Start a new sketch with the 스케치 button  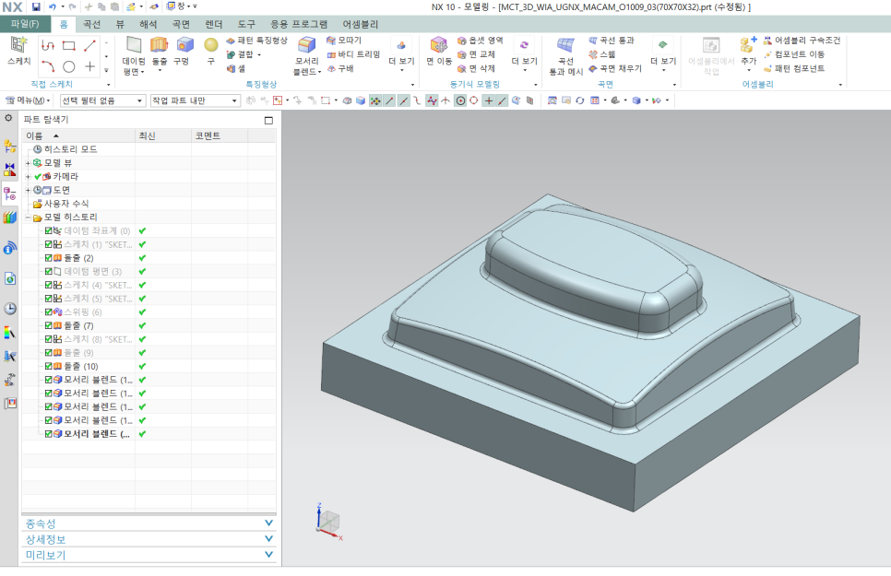[x=18, y=51]
